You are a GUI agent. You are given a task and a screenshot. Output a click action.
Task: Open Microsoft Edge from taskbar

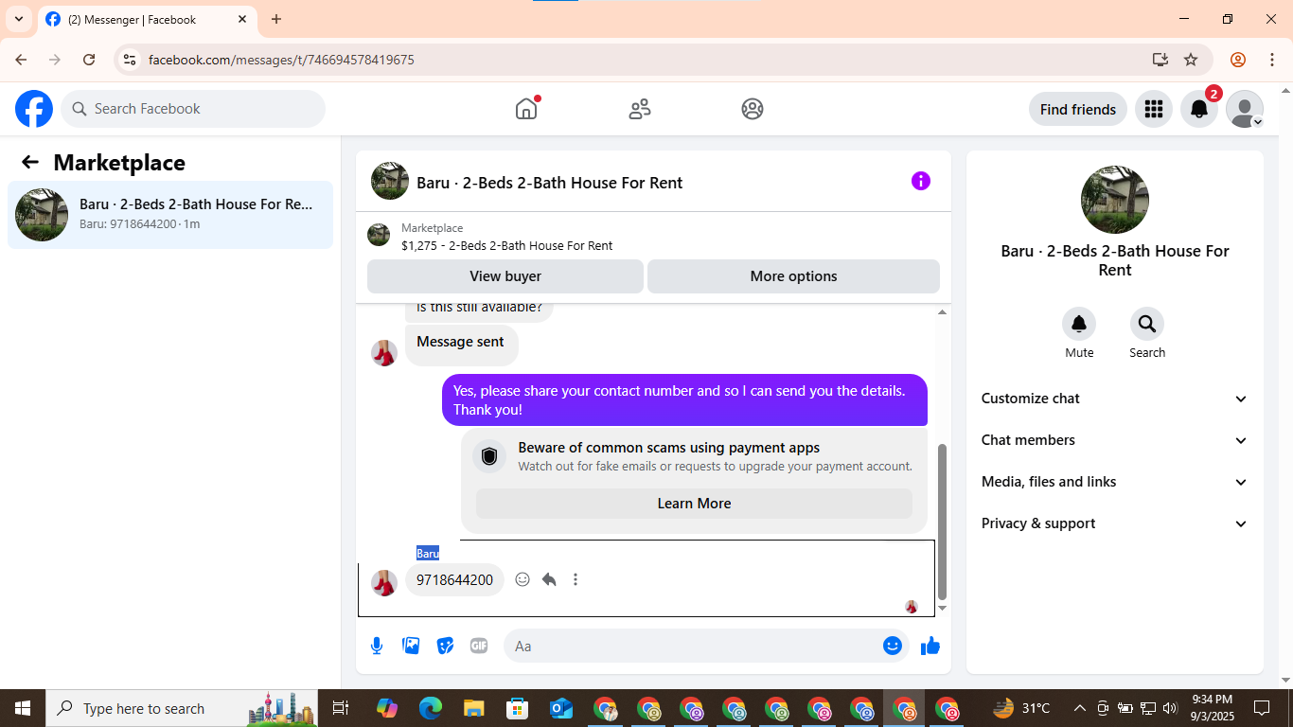[431, 708]
